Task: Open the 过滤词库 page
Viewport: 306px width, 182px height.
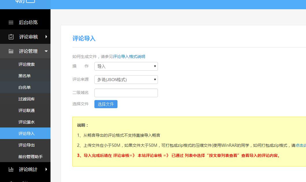Action: click(27, 99)
